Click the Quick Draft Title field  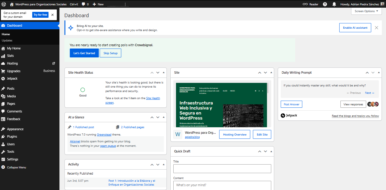tap(222, 169)
